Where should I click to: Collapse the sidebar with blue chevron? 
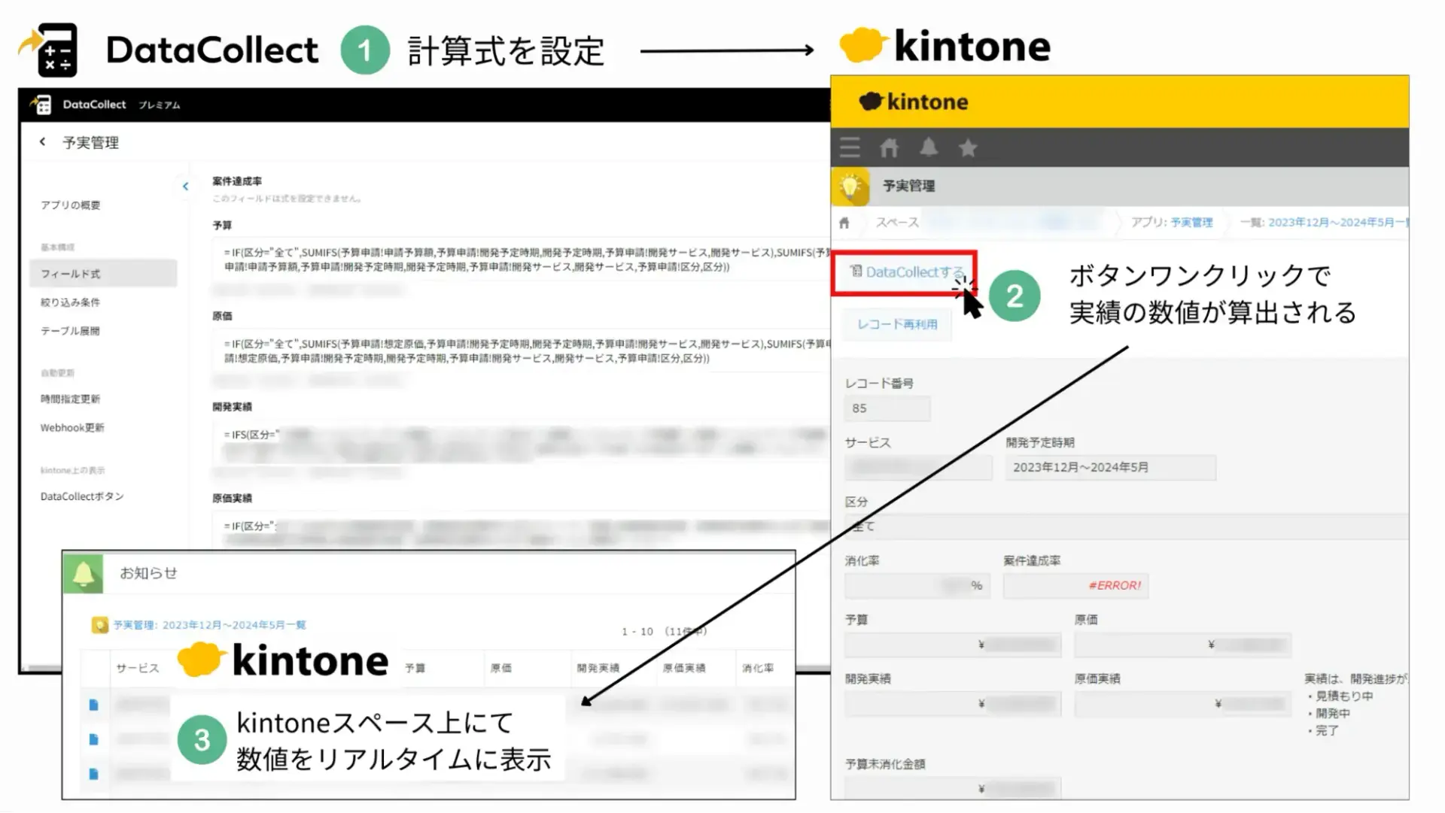(x=185, y=187)
